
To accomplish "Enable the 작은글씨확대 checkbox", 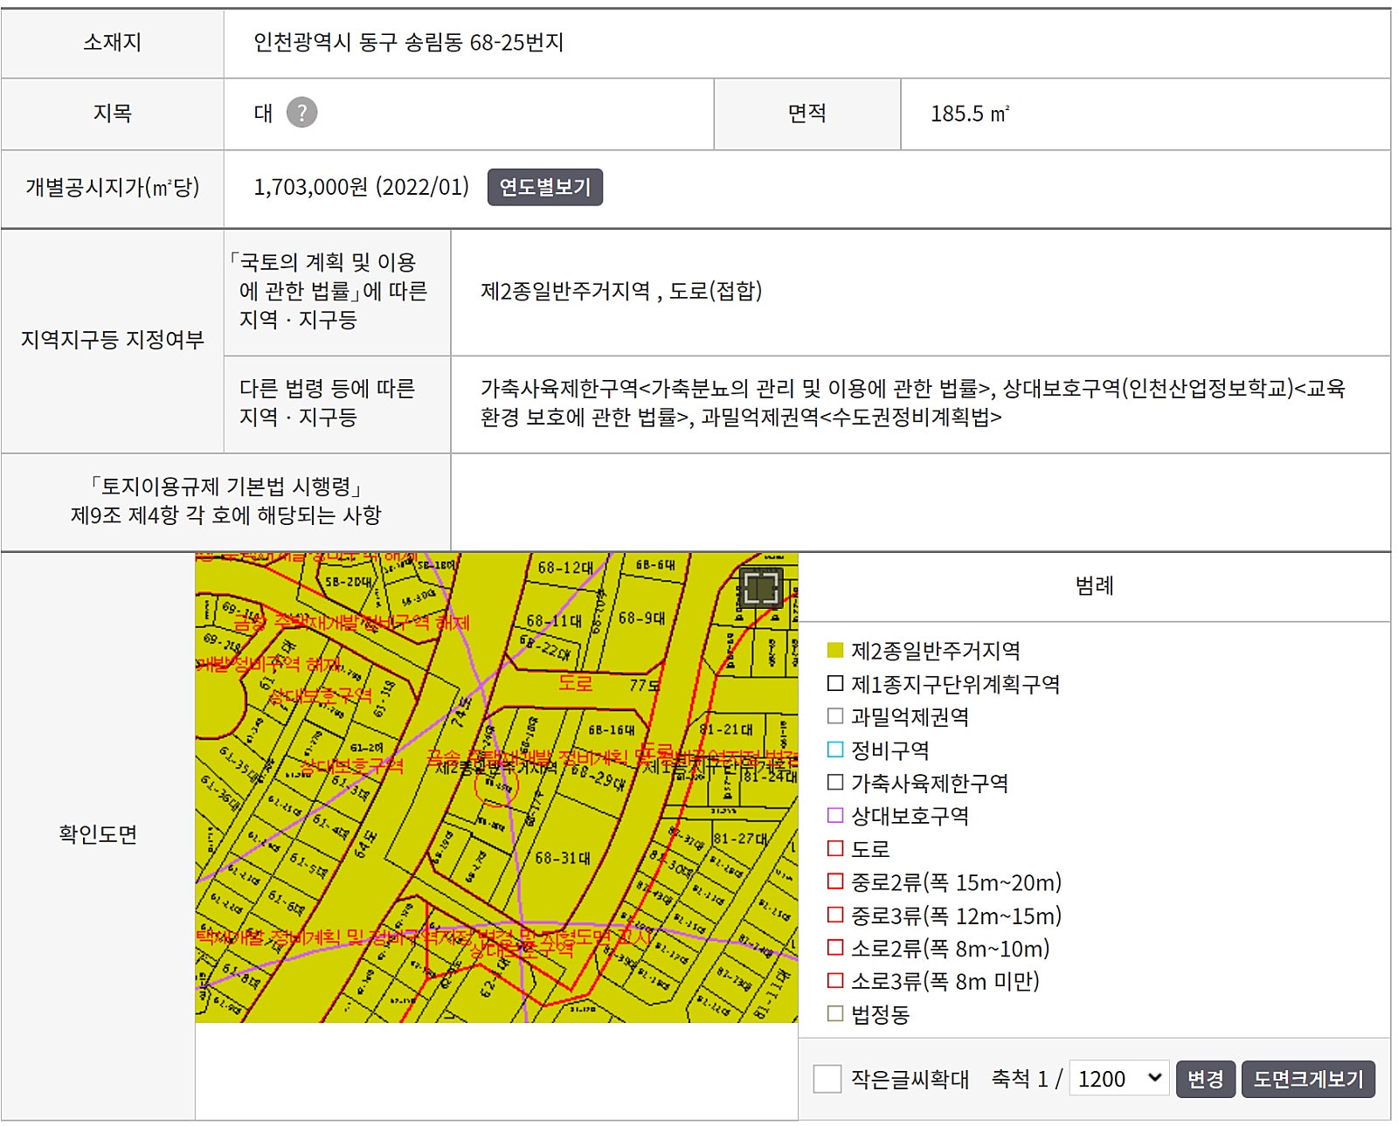I will tap(827, 1079).
